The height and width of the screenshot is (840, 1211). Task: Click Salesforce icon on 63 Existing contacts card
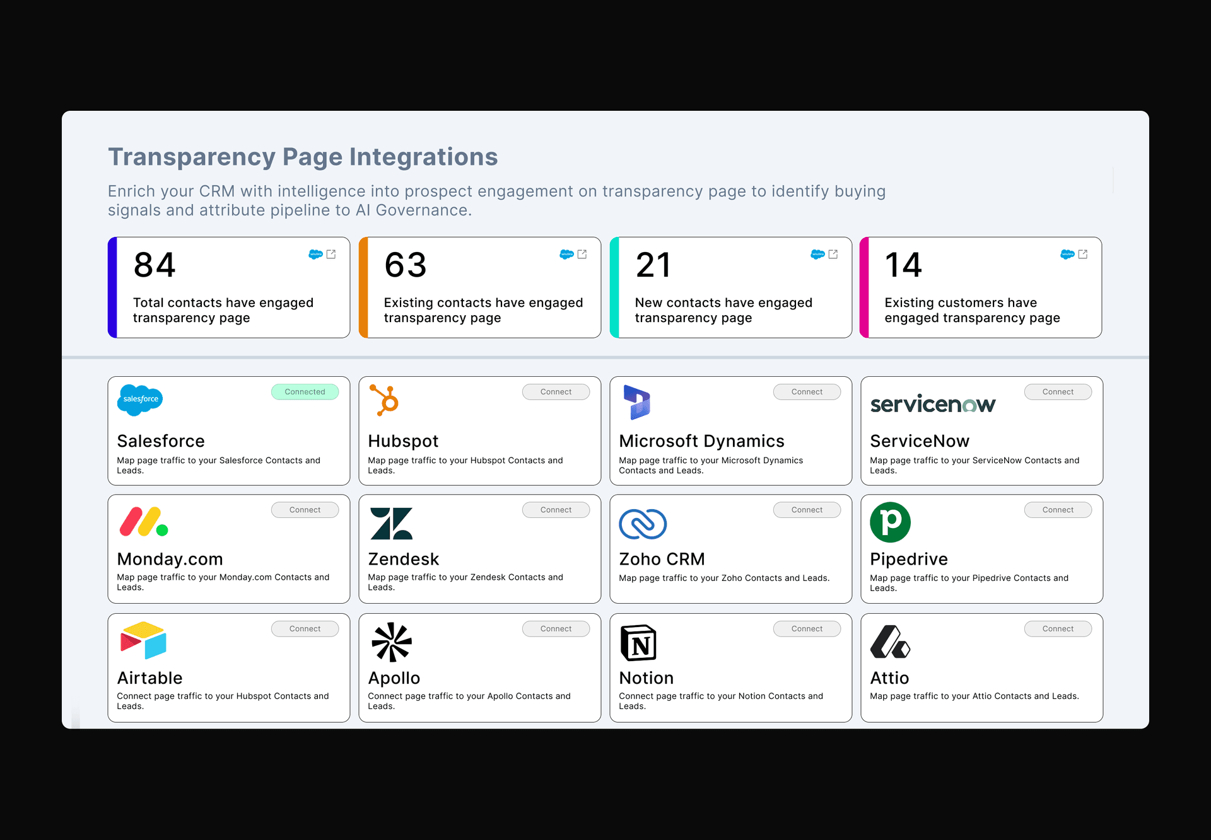click(566, 254)
